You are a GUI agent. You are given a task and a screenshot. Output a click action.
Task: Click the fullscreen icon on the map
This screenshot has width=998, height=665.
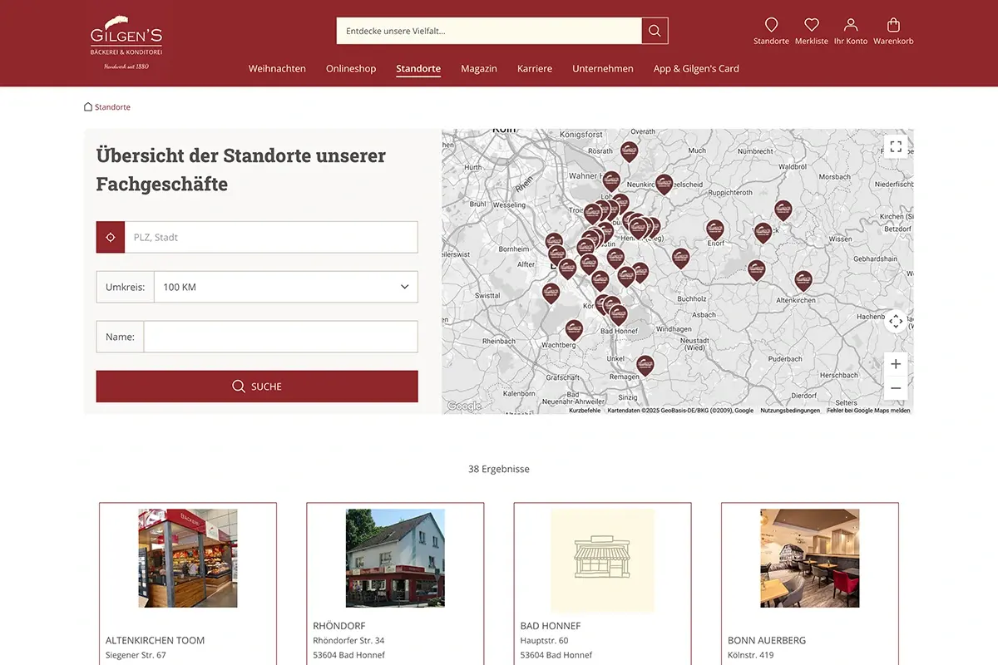tap(896, 146)
